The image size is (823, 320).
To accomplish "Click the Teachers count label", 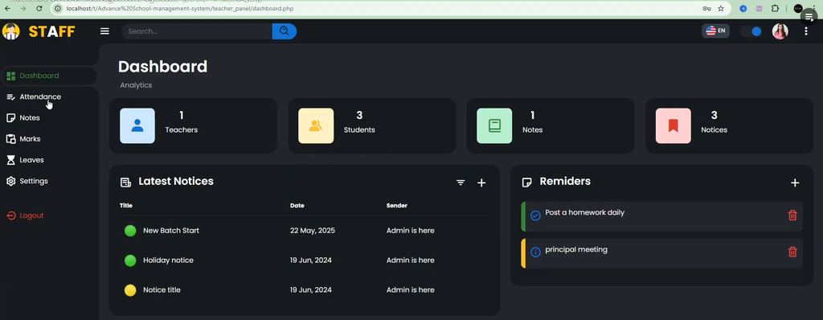I will point(182,129).
